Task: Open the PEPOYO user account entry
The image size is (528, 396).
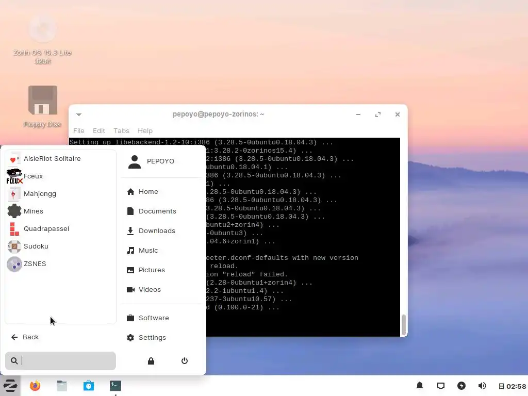Action: (152, 161)
